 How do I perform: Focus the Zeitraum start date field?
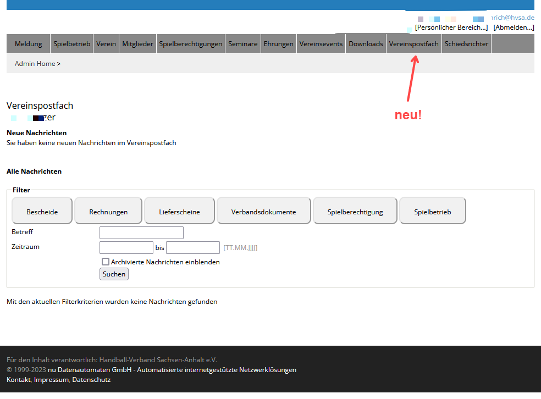(126, 247)
